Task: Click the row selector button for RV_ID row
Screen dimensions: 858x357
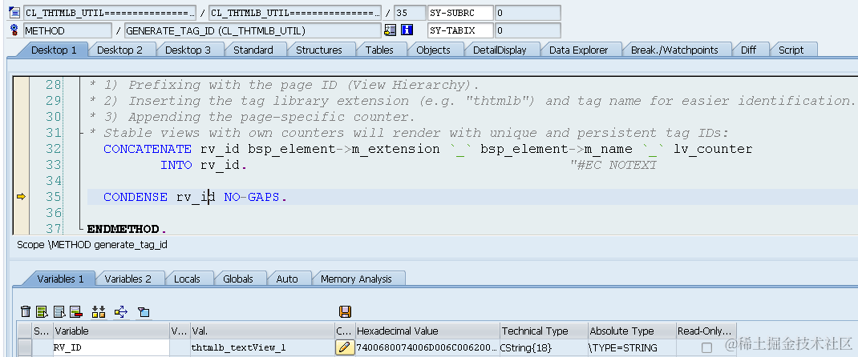Action: point(25,347)
